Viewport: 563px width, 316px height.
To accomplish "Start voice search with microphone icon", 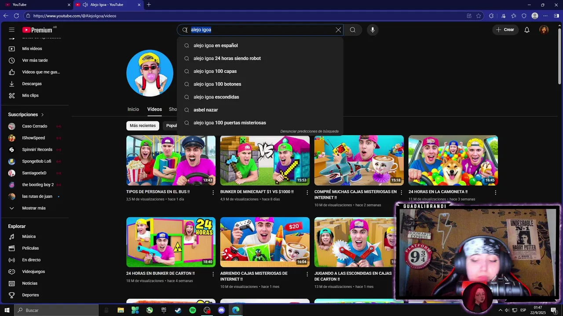I will pyautogui.click(x=373, y=30).
